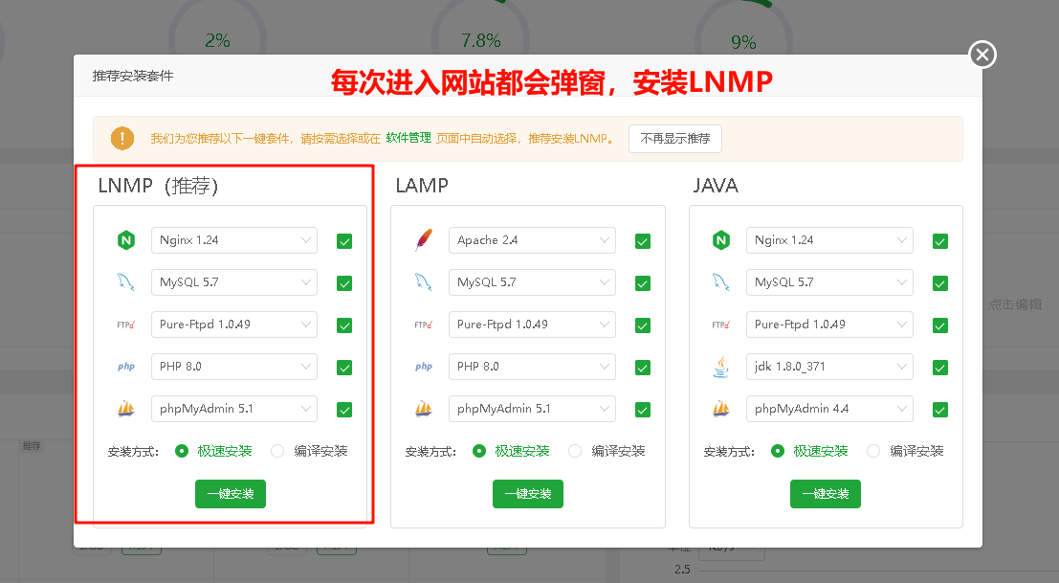Viewport: 1059px width, 583px height.
Task: Uncheck MySQL 5.7 in LAMP column
Action: click(642, 283)
